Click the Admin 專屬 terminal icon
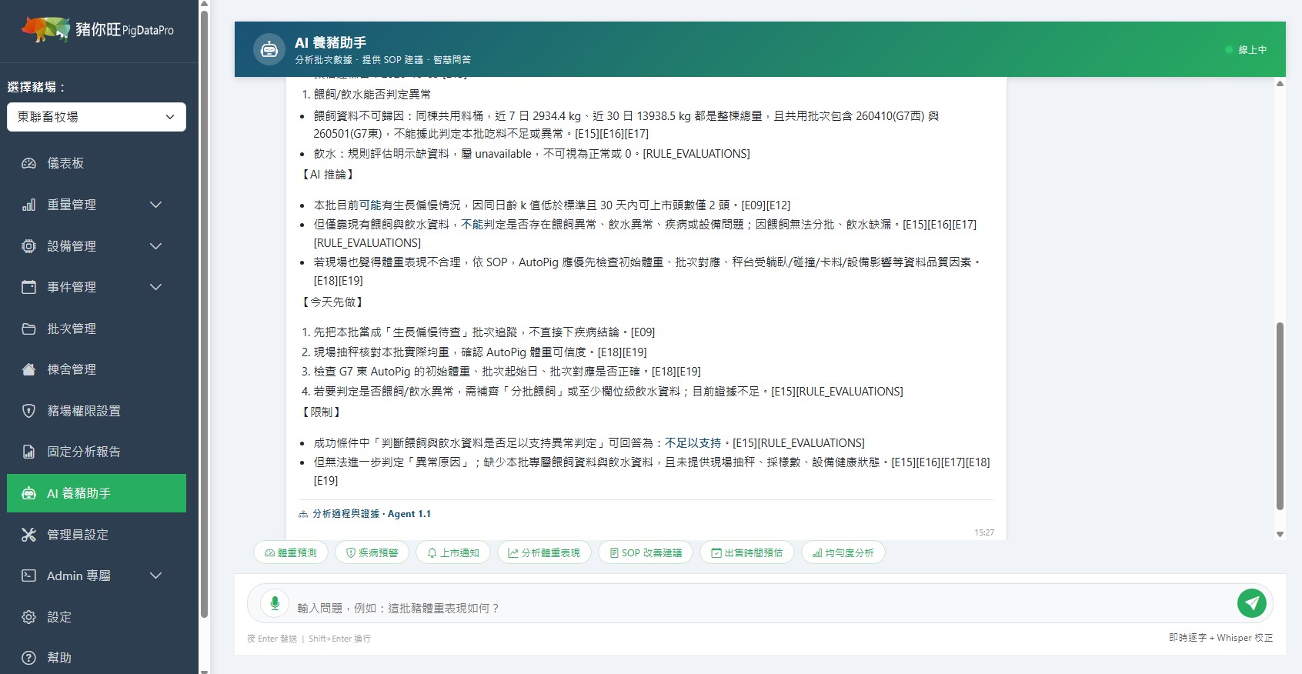This screenshot has height=674, width=1302. (x=28, y=576)
